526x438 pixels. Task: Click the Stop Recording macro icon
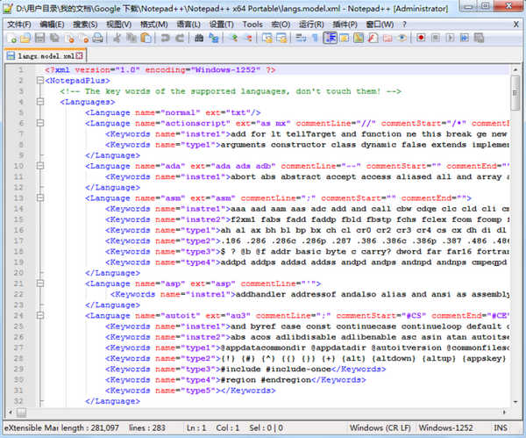click(436, 38)
